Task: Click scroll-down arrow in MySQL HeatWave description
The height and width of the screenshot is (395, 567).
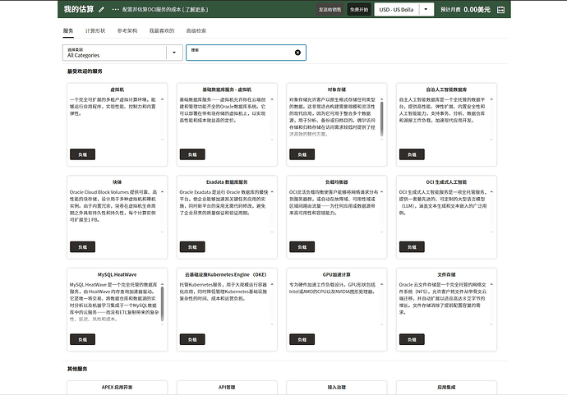Action: [x=163, y=324]
